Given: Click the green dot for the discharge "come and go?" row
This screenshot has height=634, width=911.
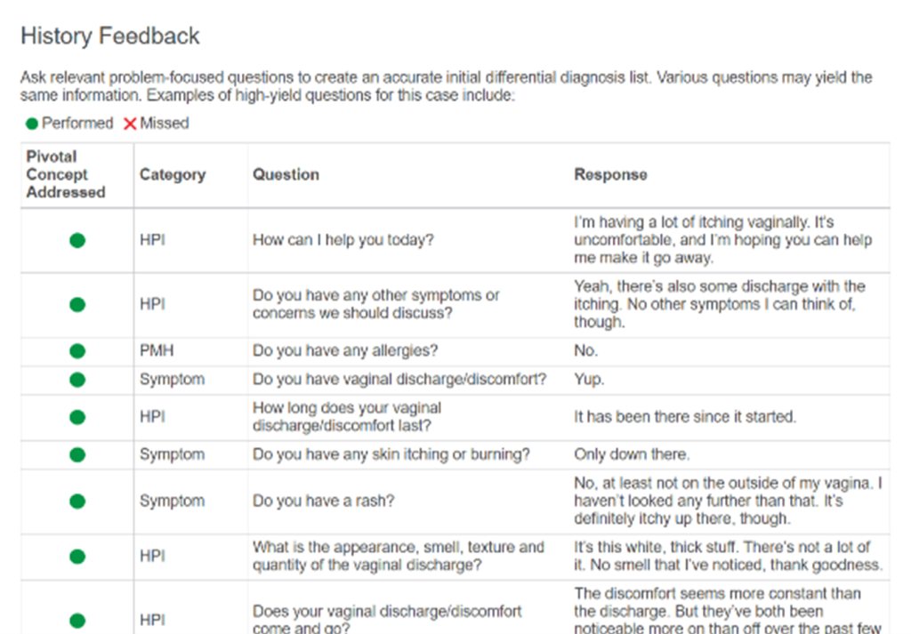Looking at the screenshot, I should point(77,620).
